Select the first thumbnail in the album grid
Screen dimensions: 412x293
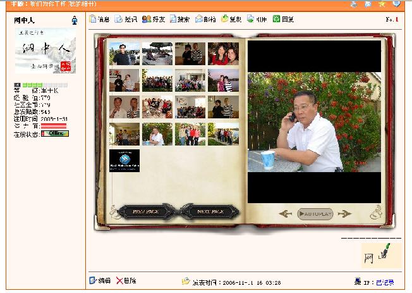(124, 54)
